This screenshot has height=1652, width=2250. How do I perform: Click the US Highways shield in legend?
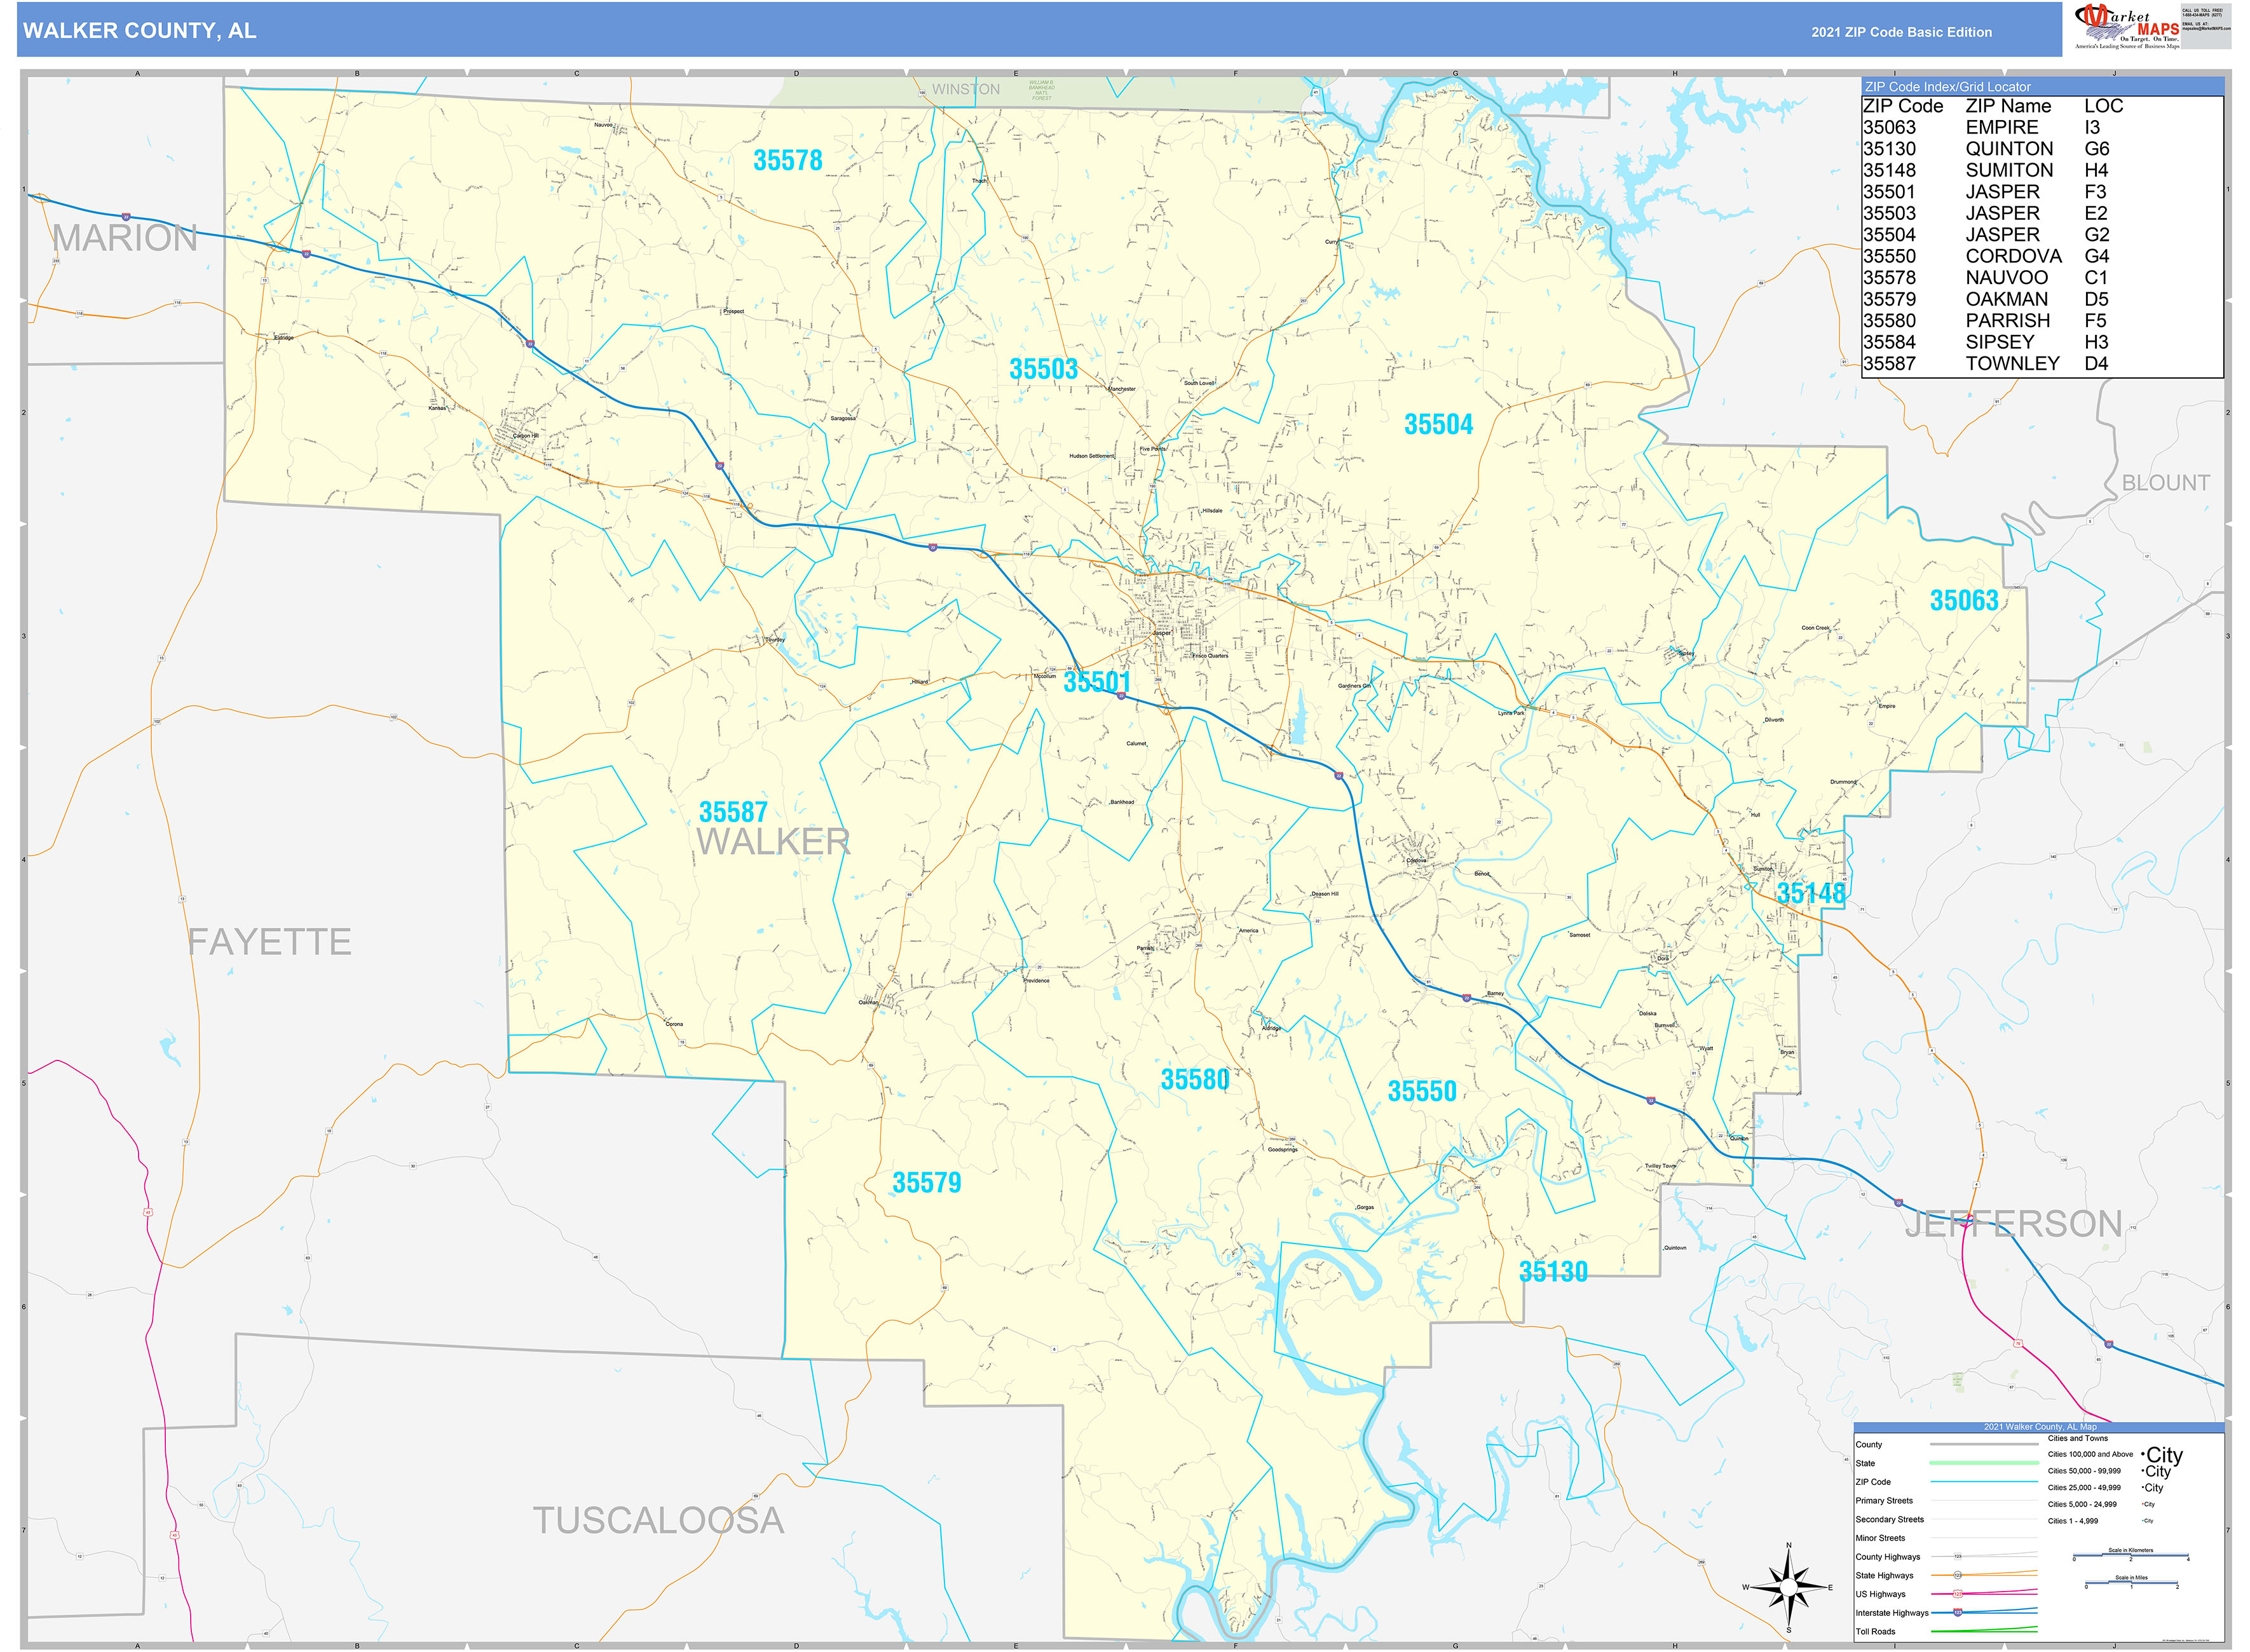pos(1958,1594)
